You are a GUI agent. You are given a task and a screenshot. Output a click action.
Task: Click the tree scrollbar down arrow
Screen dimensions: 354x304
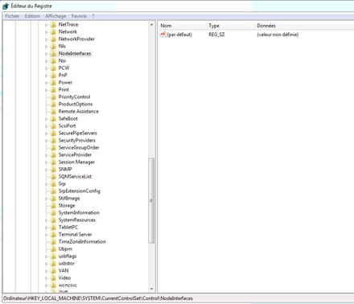[151, 289]
